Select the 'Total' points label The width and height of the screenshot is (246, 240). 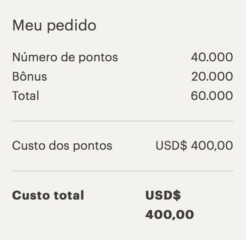(x=26, y=96)
